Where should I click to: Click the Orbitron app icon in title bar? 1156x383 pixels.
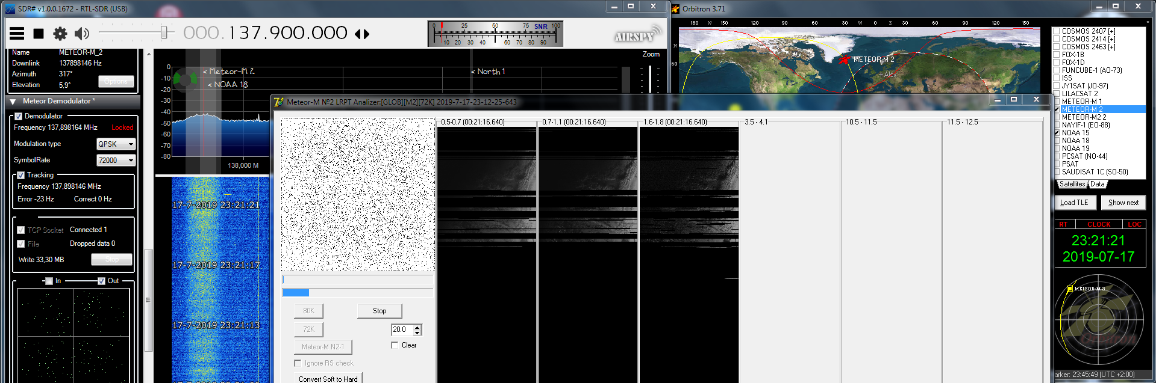[676, 8]
